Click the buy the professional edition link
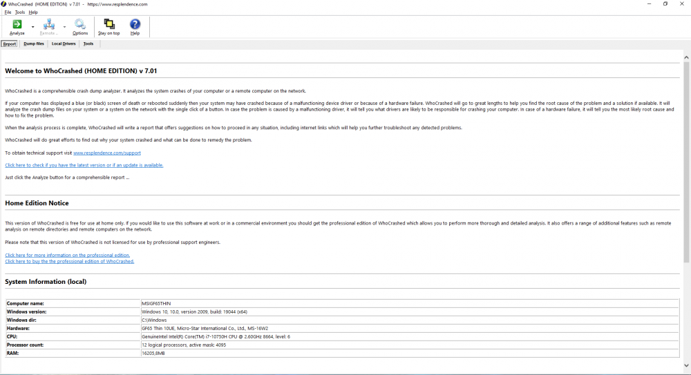This screenshot has width=691, height=375. click(x=70, y=261)
